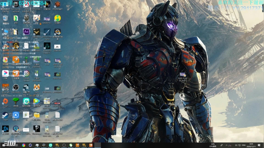This screenshot has width=264, height=148.
Task: Open the QQ Music yellow-green icon
Action: pyautogui.click(x=58, y=18)
